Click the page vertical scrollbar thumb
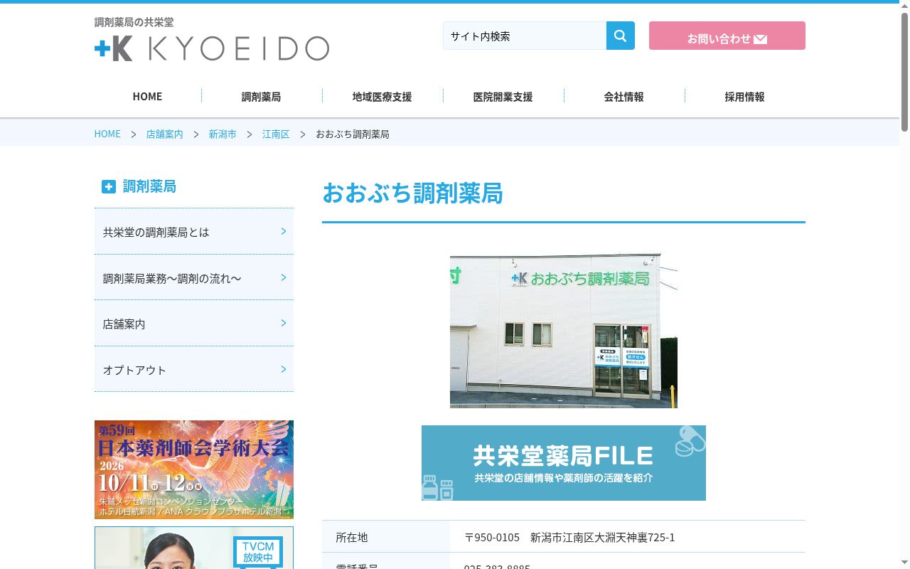The image size is (910, 569). pyautogui.click(x=904, y=71)
